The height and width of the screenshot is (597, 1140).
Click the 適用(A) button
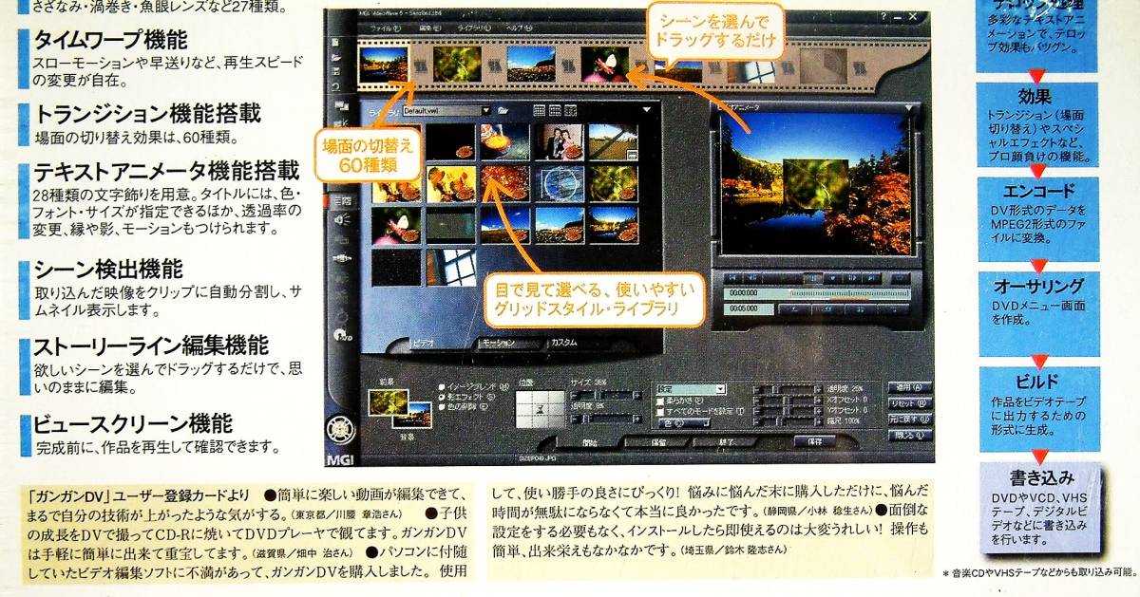coord(909,387)
